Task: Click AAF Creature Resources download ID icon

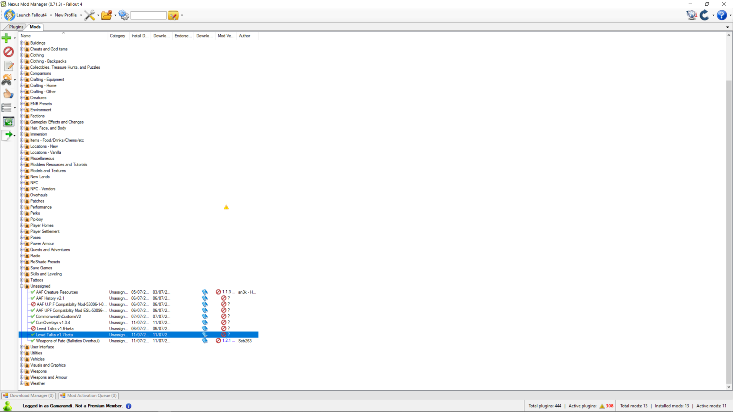Action: pos(205,292)
